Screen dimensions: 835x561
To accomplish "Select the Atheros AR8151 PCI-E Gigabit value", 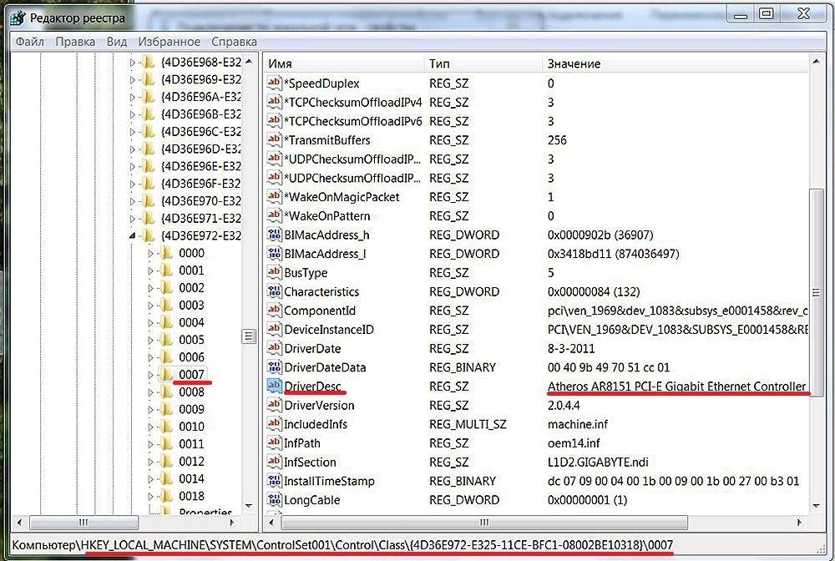I will click(676, 386).
